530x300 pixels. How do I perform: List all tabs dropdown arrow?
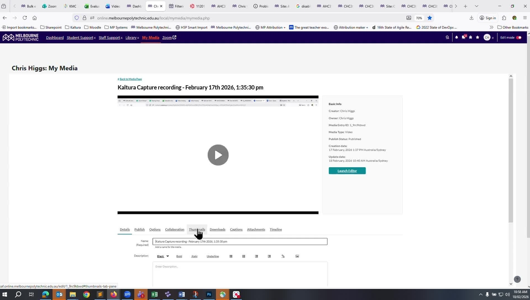[476, 6]
